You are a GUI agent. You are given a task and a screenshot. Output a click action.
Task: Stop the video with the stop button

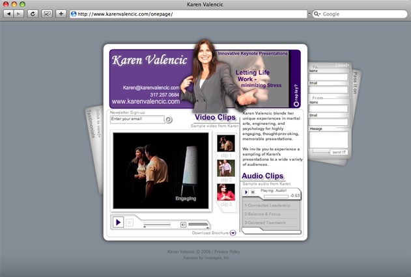(x=129, y=222)
